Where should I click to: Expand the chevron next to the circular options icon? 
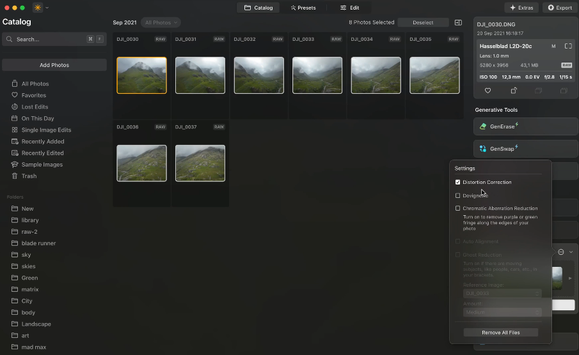tap(571, 252)
